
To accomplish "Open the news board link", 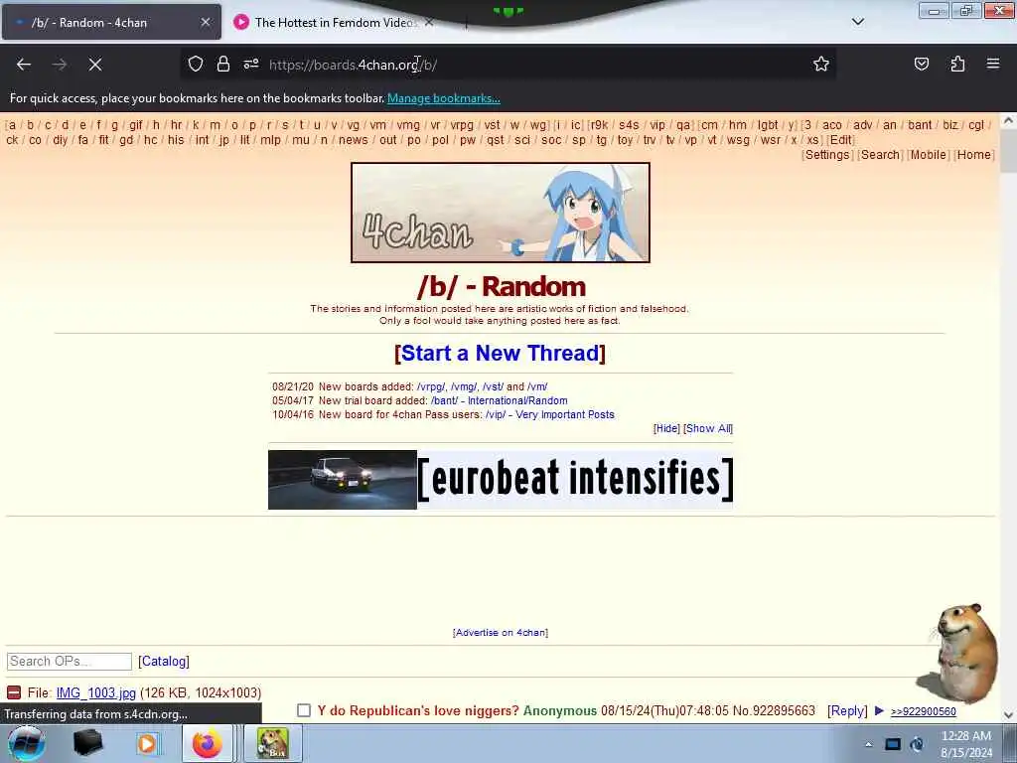I will (x=353, y=139).
